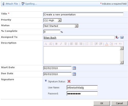Click the Description scrollbar down arrow
This screenshot has width=128, height=106.
tap(122, 62)
